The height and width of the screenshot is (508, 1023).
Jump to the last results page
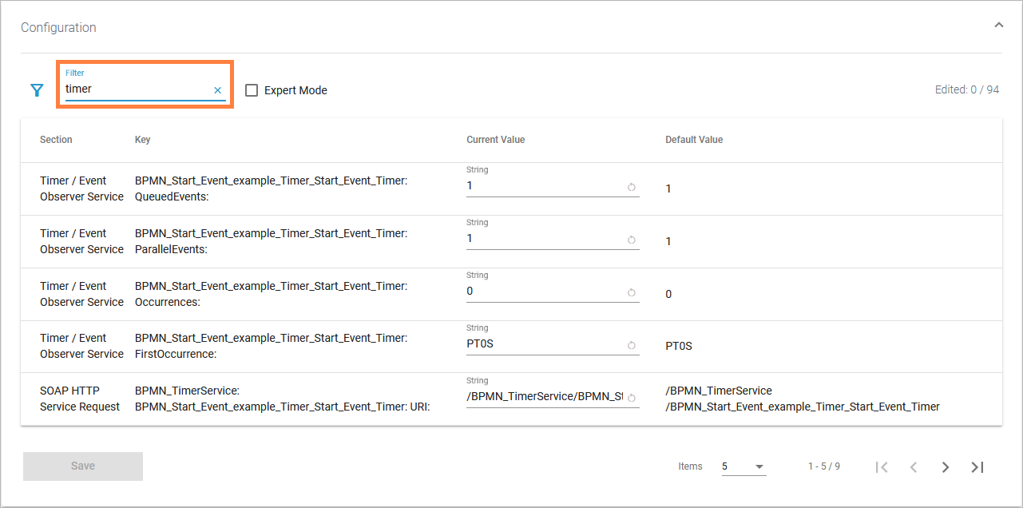[x=977, y=466]
